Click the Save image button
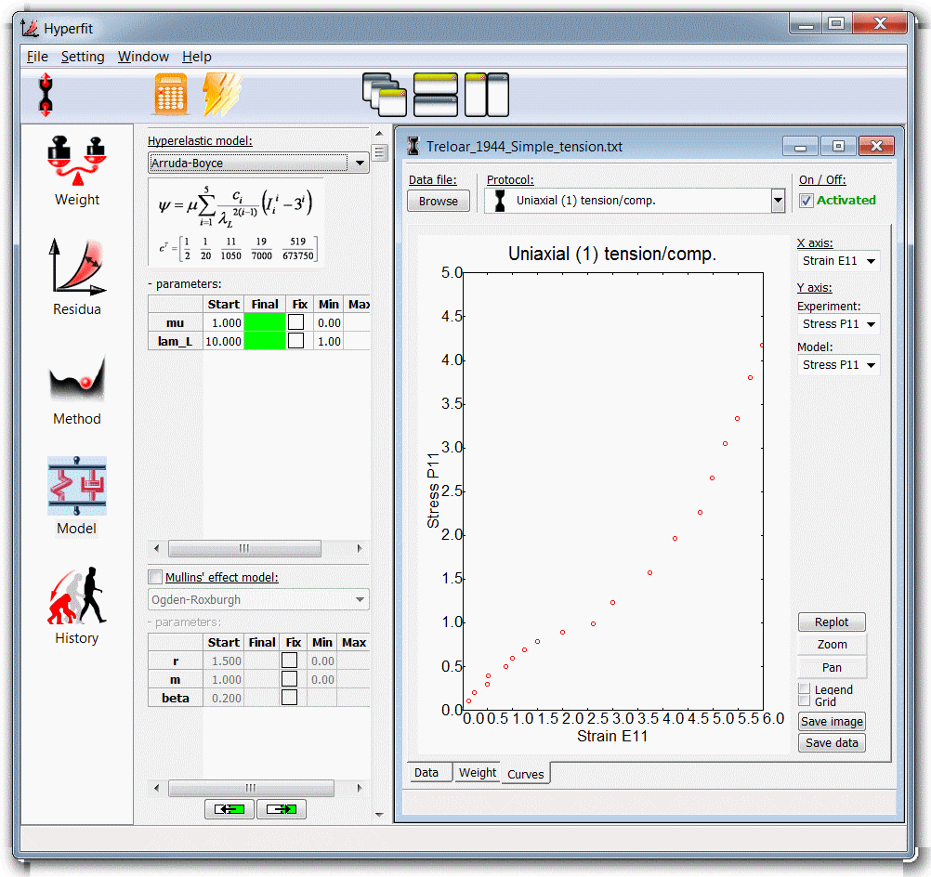 coord(832,722)
